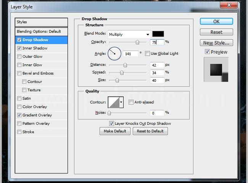Screen dimensions: 248x183
Task: Enable Anti-aliased contour option
Action: point(131,102)
